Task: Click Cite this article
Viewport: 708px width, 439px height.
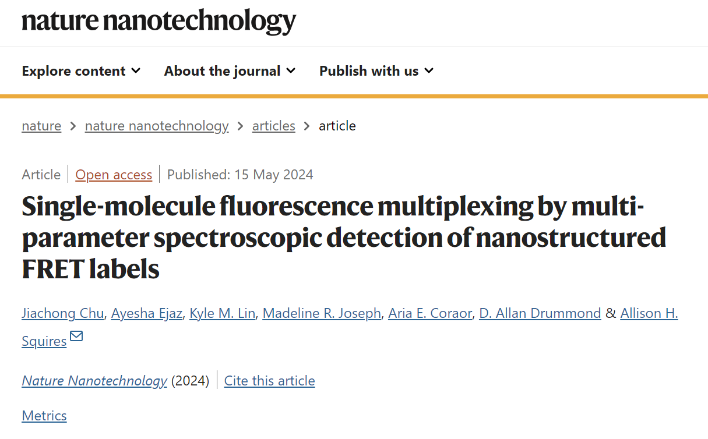Action: (270, 381)
